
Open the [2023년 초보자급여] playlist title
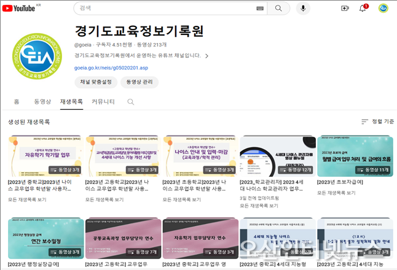click(340, 182)
